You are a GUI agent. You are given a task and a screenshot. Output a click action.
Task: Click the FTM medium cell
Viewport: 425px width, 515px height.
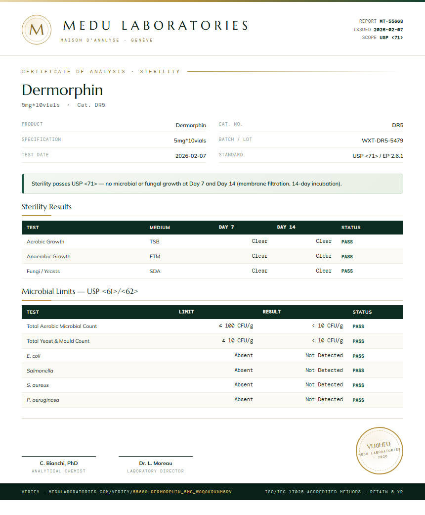pyautogui.click(x=155, y=256)
